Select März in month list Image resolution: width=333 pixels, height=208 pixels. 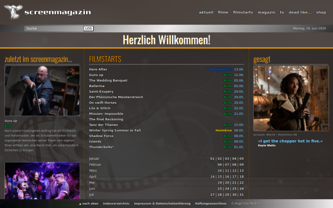pyautogui.click(x=93, y=170)
